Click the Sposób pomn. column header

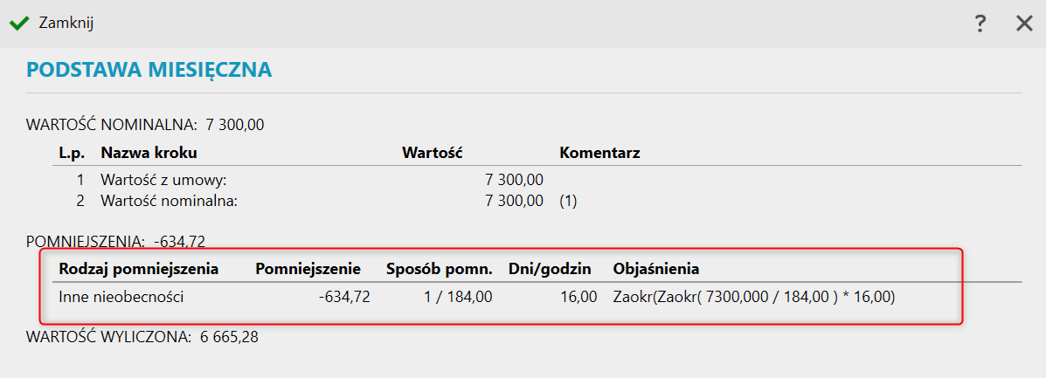coord(440,268)
